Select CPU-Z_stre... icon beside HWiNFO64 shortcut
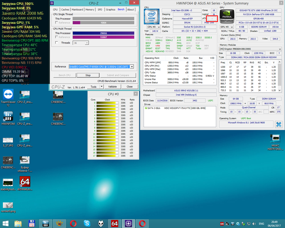Screen dimensions: 285x228 point(25,118)
